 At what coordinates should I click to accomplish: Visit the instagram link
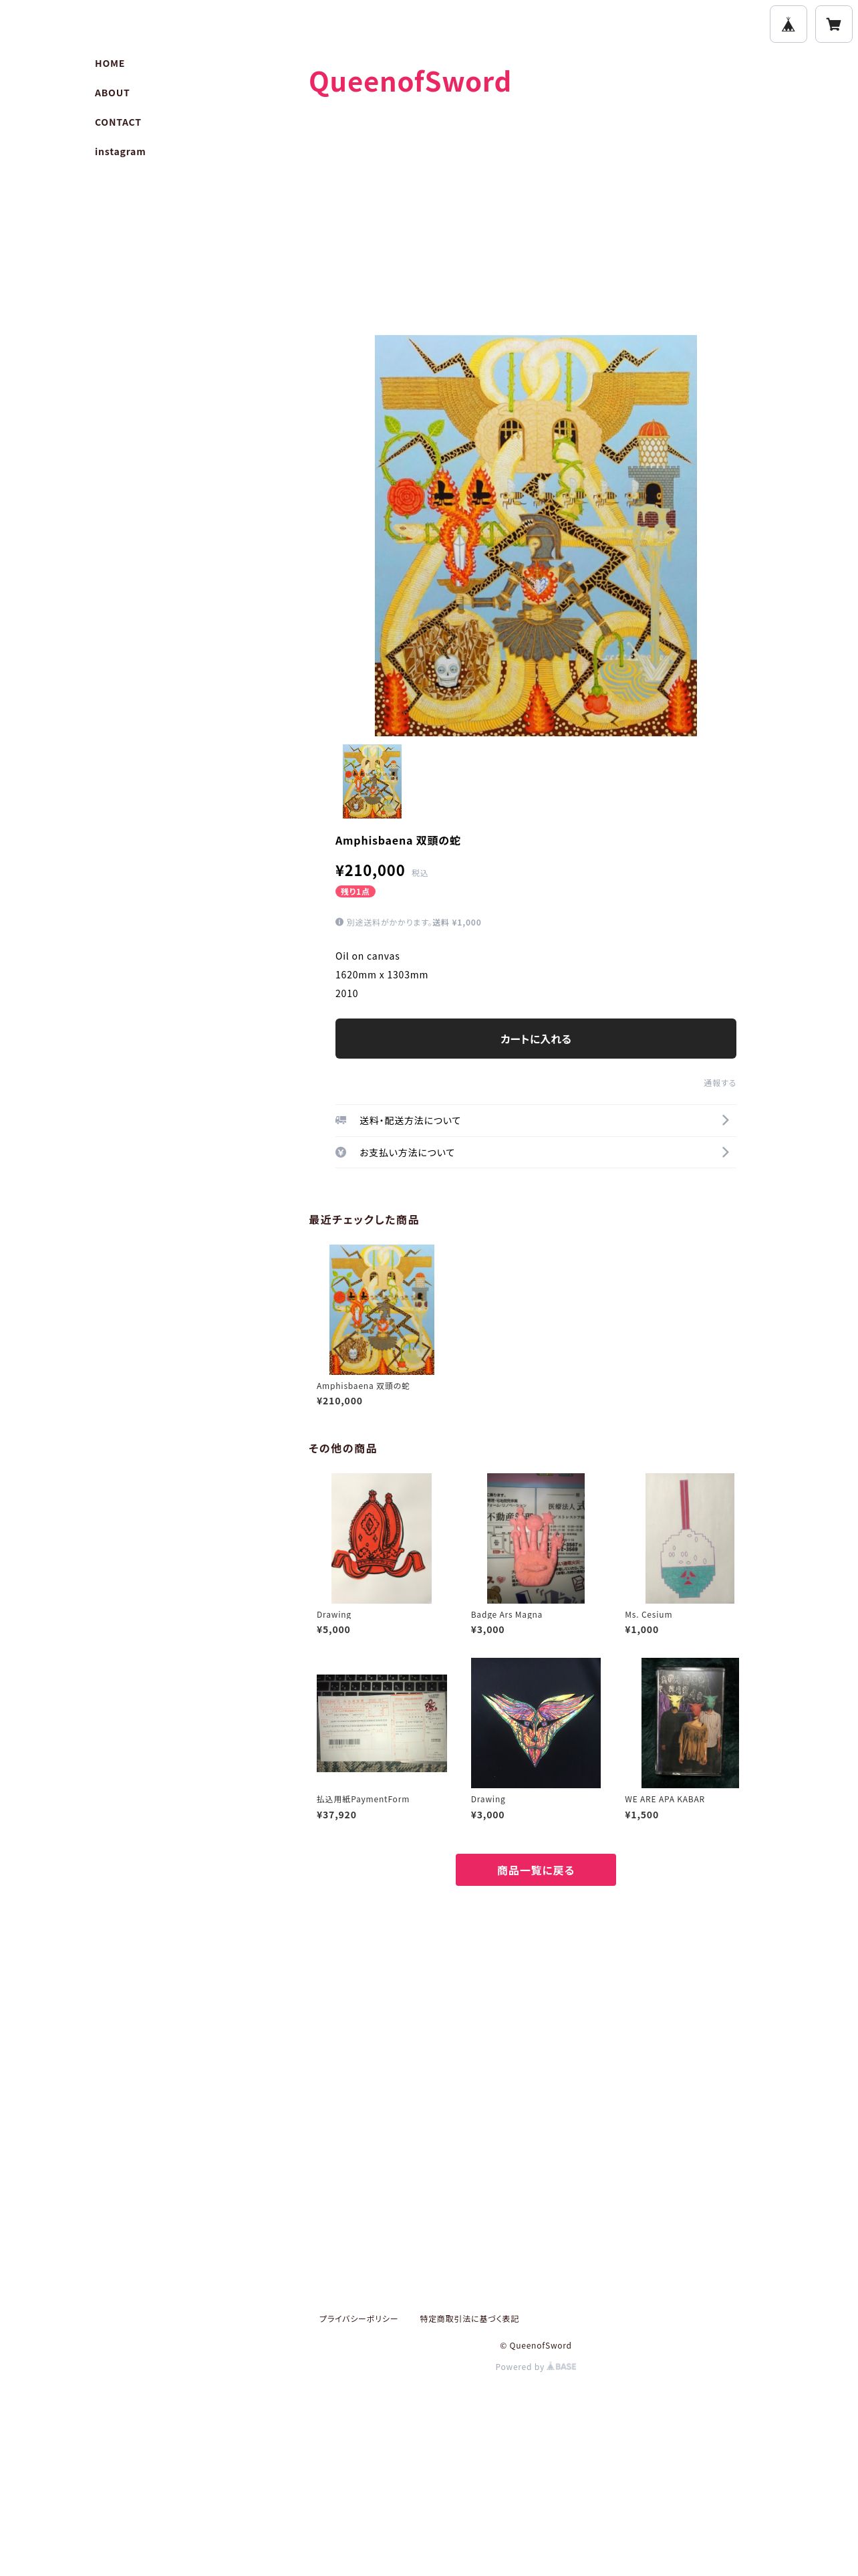[x=120, y=152]
